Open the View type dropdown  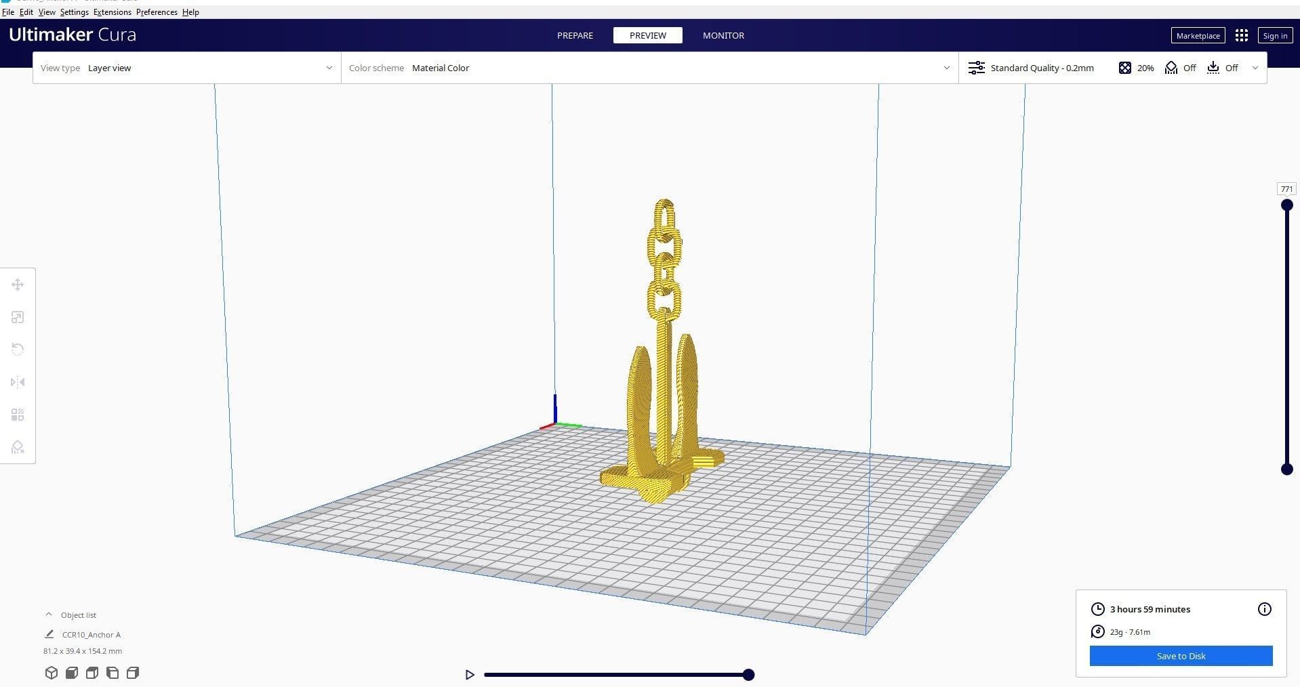pyautogui.click(x=187, y=68)
